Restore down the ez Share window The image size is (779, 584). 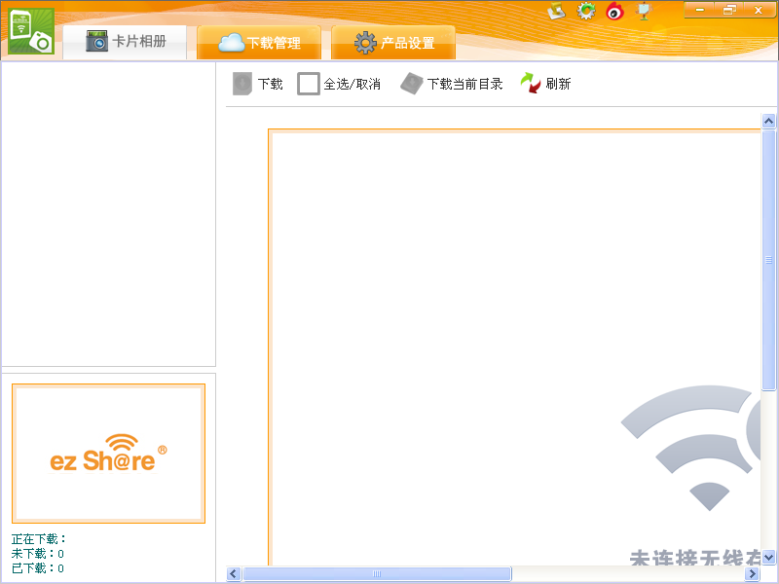pos(729,10)
